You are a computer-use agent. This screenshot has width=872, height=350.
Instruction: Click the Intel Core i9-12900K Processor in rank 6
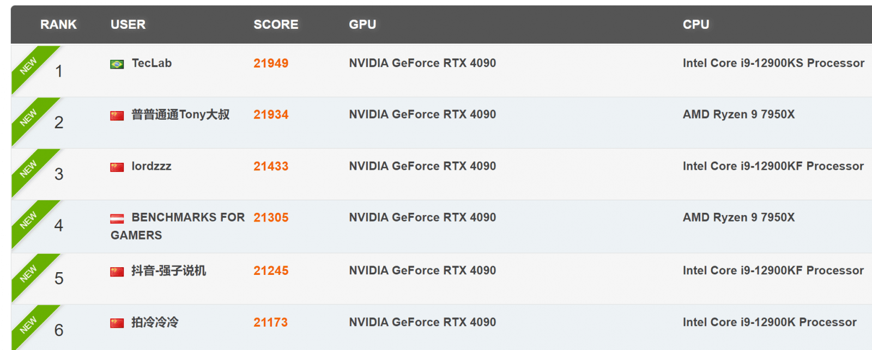(x=770, y=322)
